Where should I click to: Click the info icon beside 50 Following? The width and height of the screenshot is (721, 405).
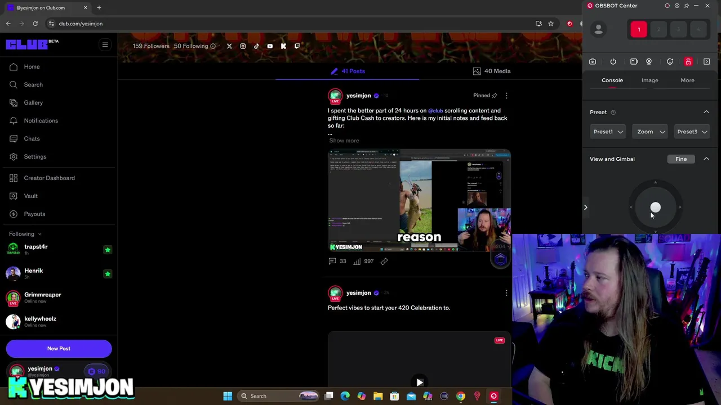[x=213, y=46]
